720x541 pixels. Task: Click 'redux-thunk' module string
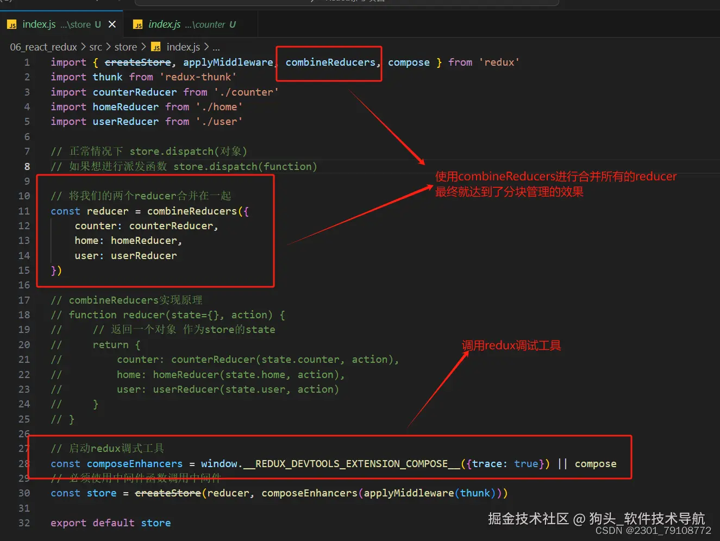pos(198,77)
